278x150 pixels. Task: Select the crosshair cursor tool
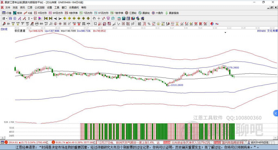click(x=99, y=19)
